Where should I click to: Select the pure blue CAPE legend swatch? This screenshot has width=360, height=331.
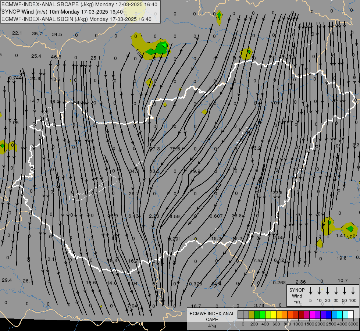click(x=329, y=315)
